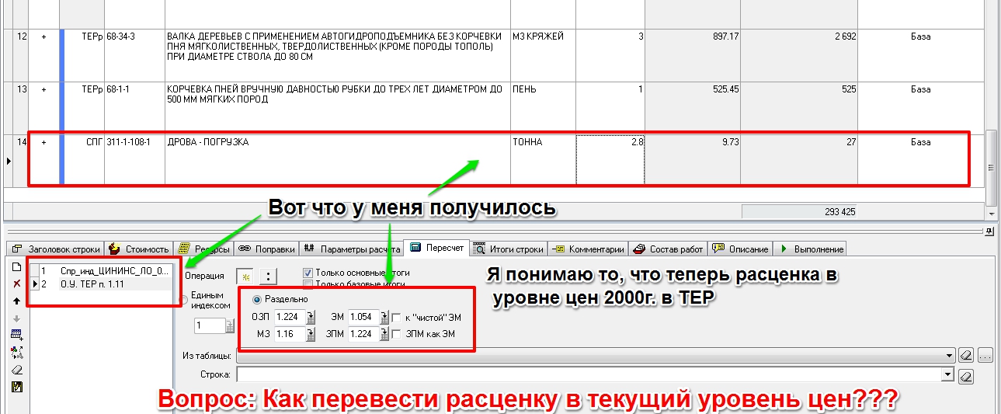Expand row 12 with plus sign
The width and height of the screenshot is (1001, 414).
coord(43,37)
